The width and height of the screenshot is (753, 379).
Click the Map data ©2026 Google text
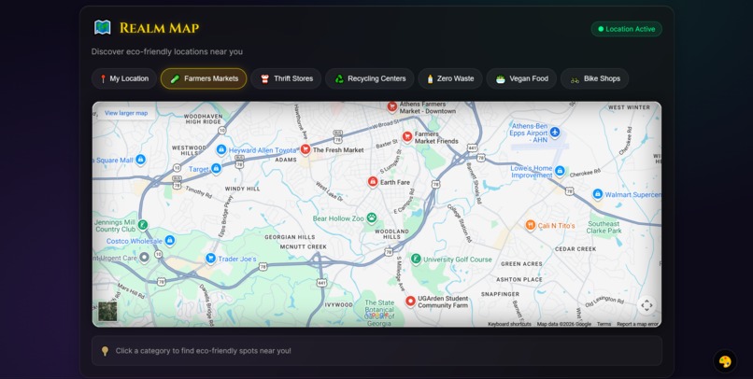pos(563,324)
